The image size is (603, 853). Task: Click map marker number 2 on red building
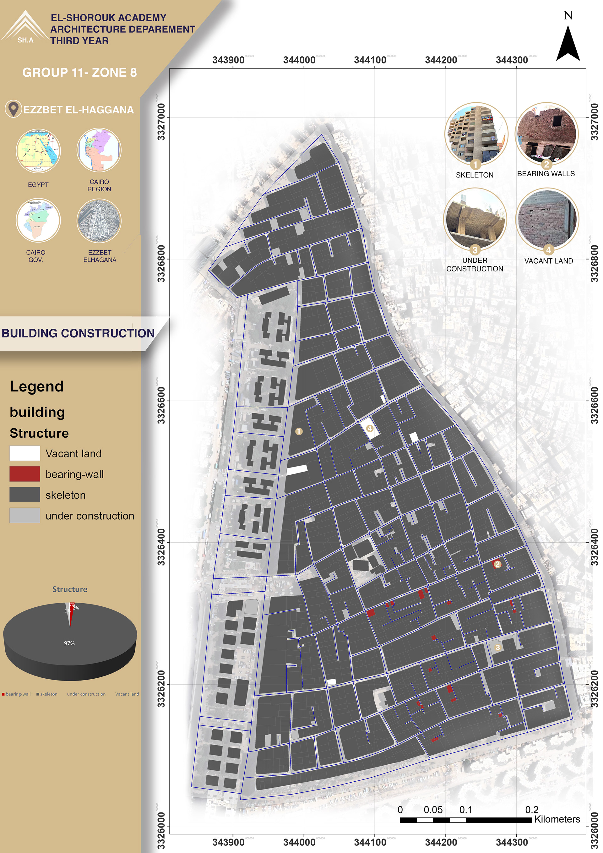click(x=497, y=564)
